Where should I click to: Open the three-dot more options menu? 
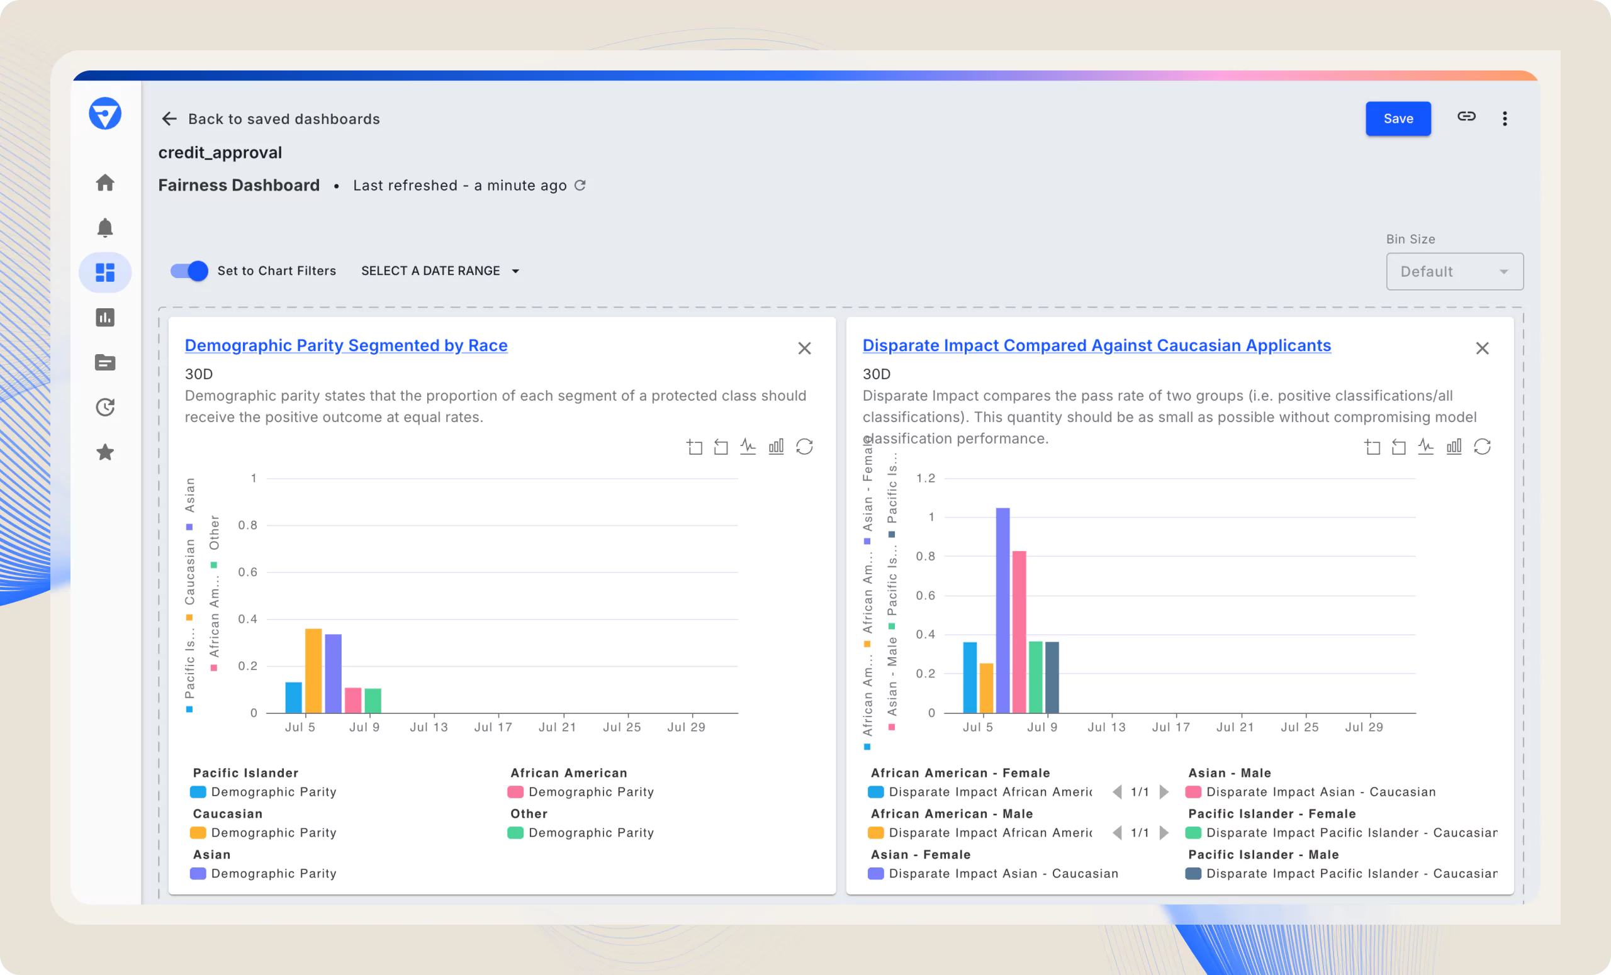pos(1505,119)
